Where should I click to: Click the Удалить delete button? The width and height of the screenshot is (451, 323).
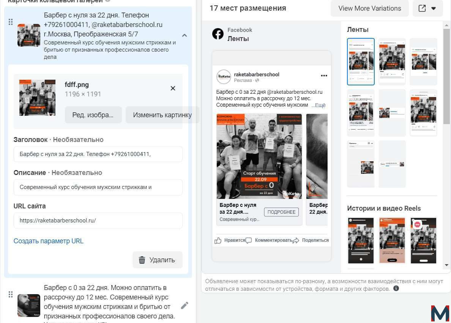coord(157,260)
